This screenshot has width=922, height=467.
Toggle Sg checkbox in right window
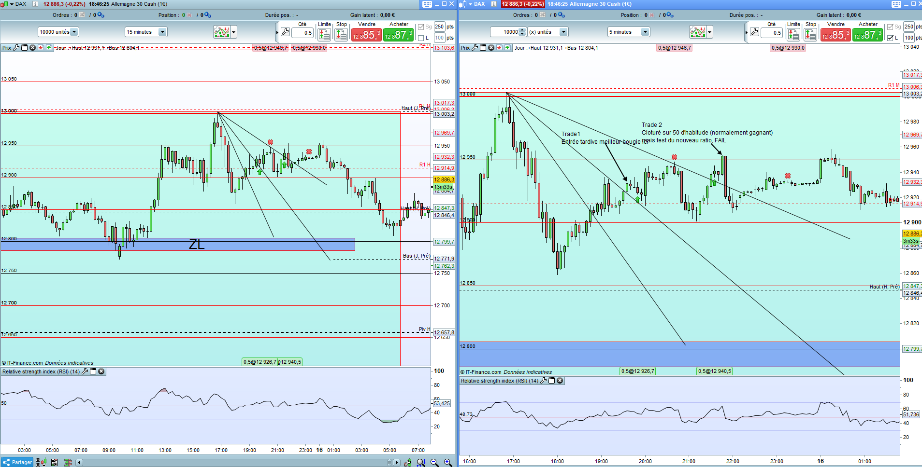click(x=890, y=27)
